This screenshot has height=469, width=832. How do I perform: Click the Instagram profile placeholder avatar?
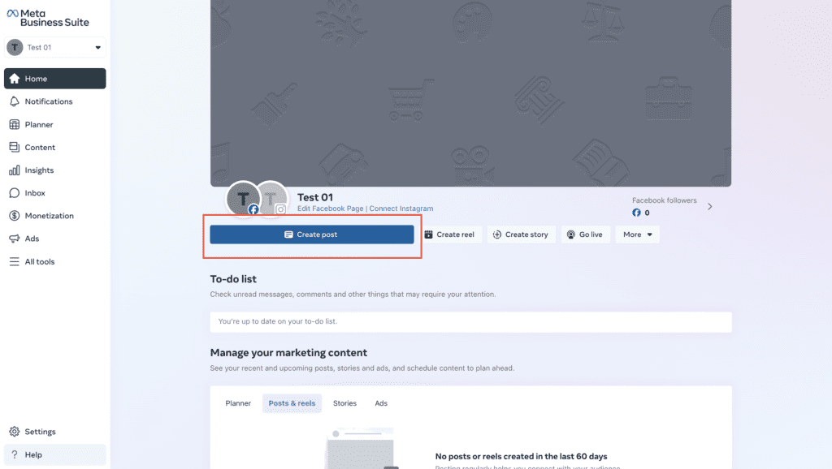pyautogui.click(x=273, y=199)
